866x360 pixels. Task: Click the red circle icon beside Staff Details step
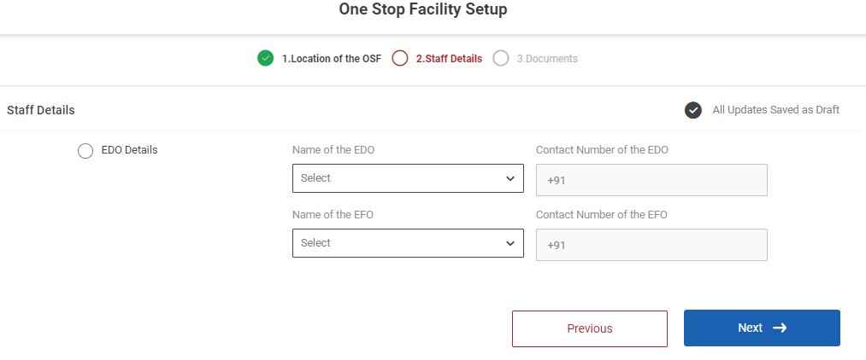[399, 59]
